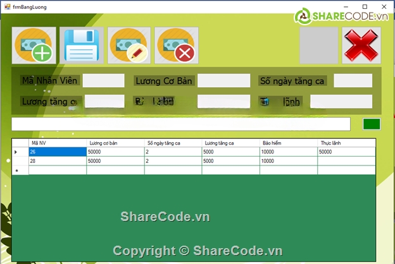Maximize the frmBangLuong window
The width and height of the screenshot is (395, 264).
[365, 7]
